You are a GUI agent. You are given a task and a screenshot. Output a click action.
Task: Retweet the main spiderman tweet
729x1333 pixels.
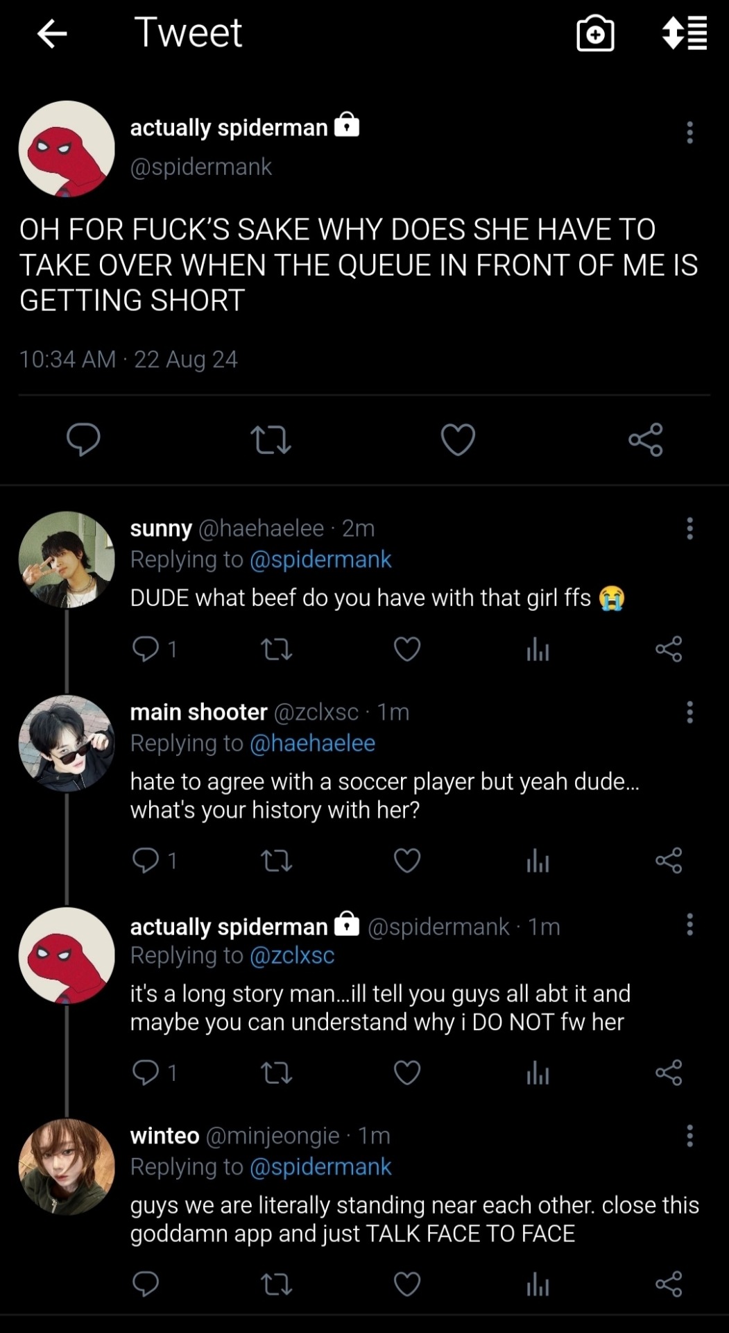tap(271, 440)
